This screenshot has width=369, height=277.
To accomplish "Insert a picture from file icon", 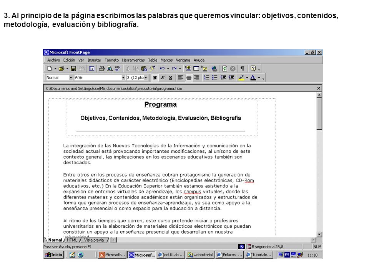I will [x=204, y=68].
